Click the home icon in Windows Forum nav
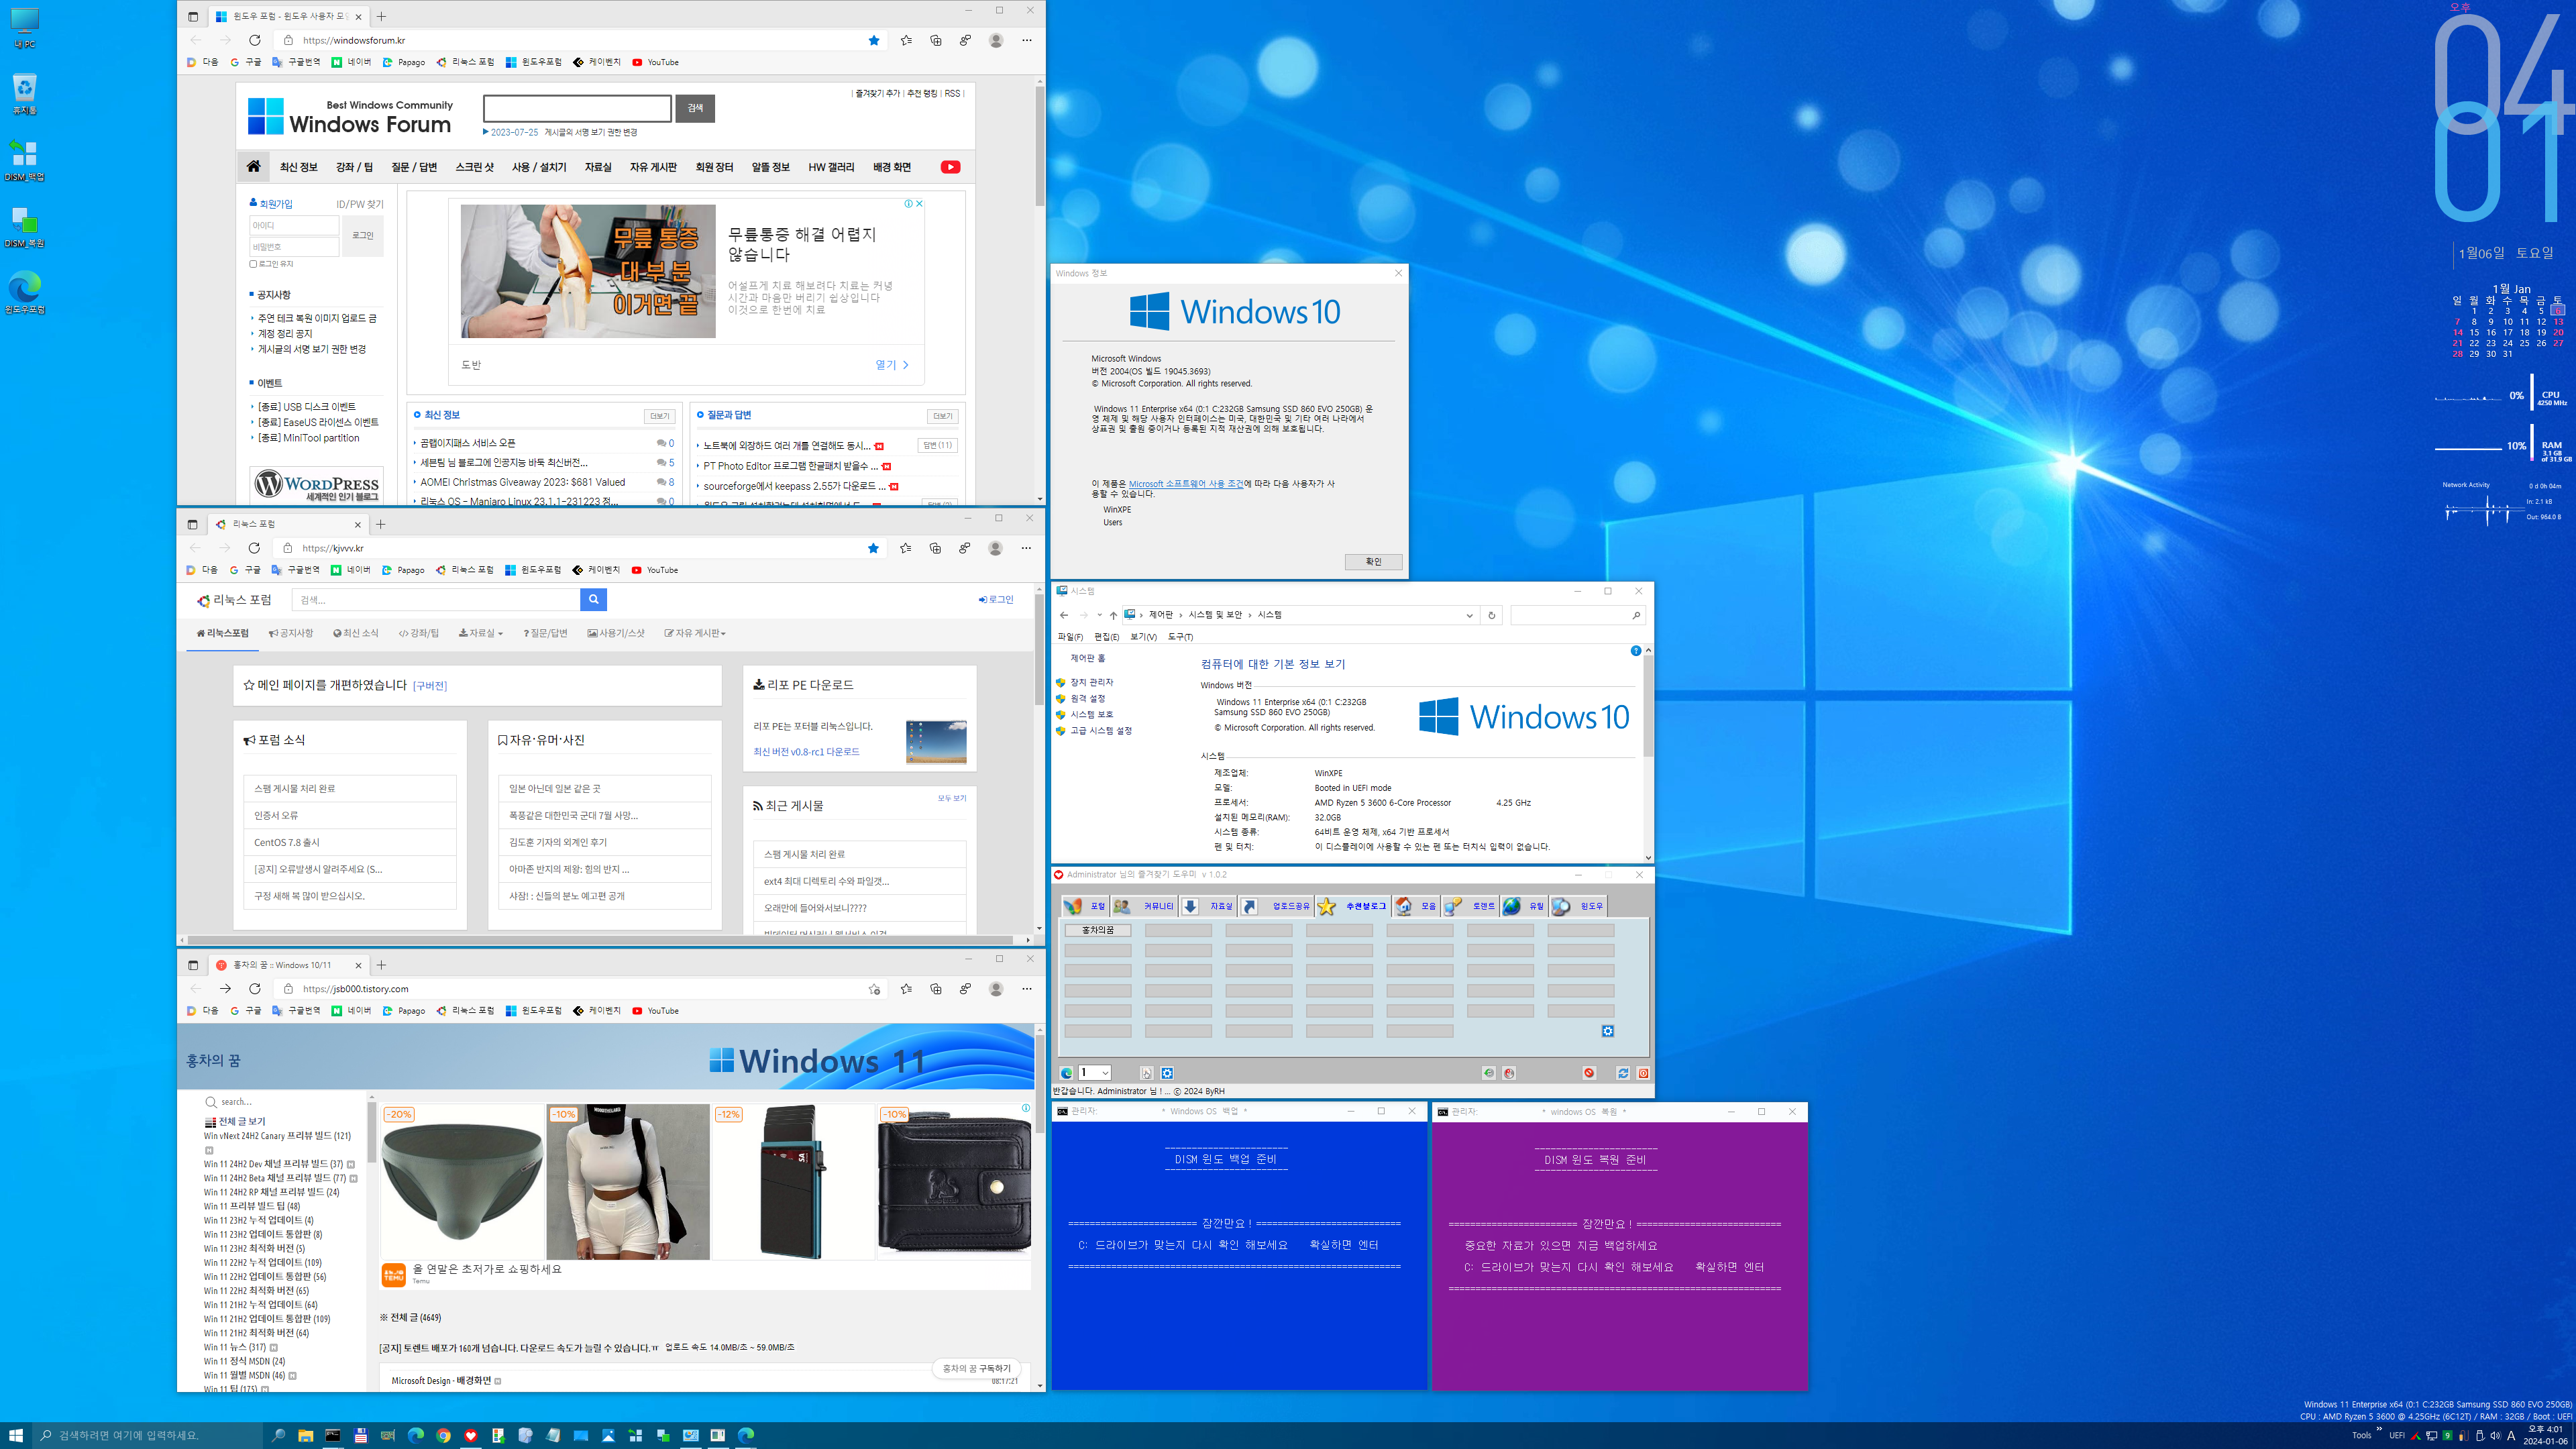This screenshot has width=2576, height=1449. click(254, 167)
